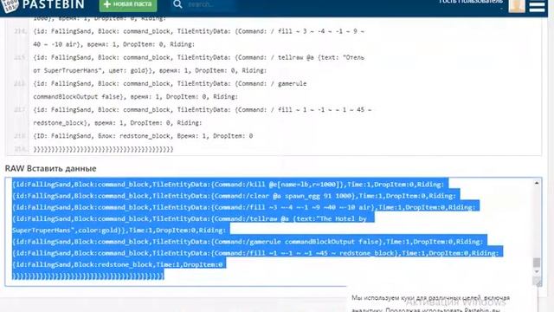
Task: Click the search magnifier icon
Action: [x=177, y=4]
